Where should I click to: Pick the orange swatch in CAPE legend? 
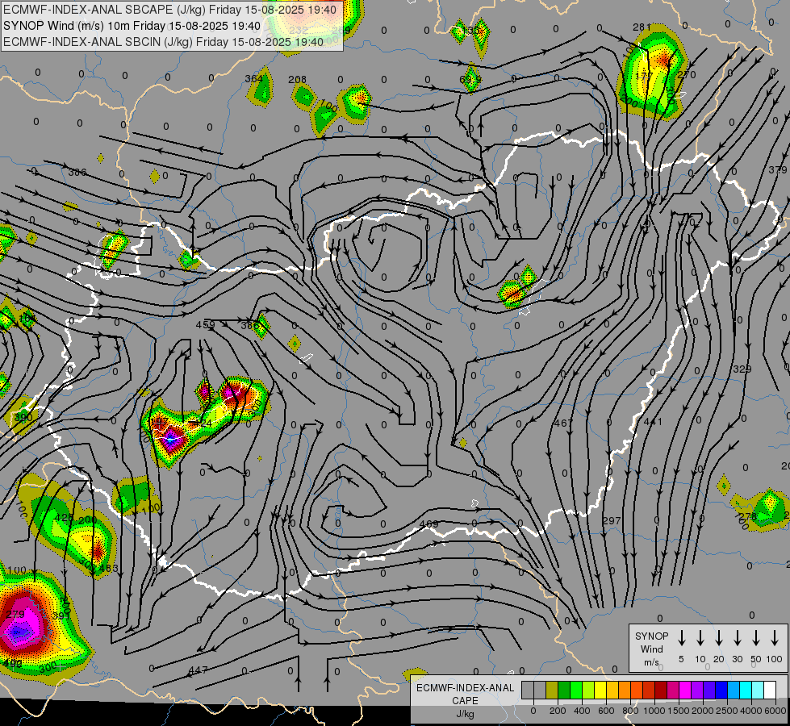tap(625, 691)
